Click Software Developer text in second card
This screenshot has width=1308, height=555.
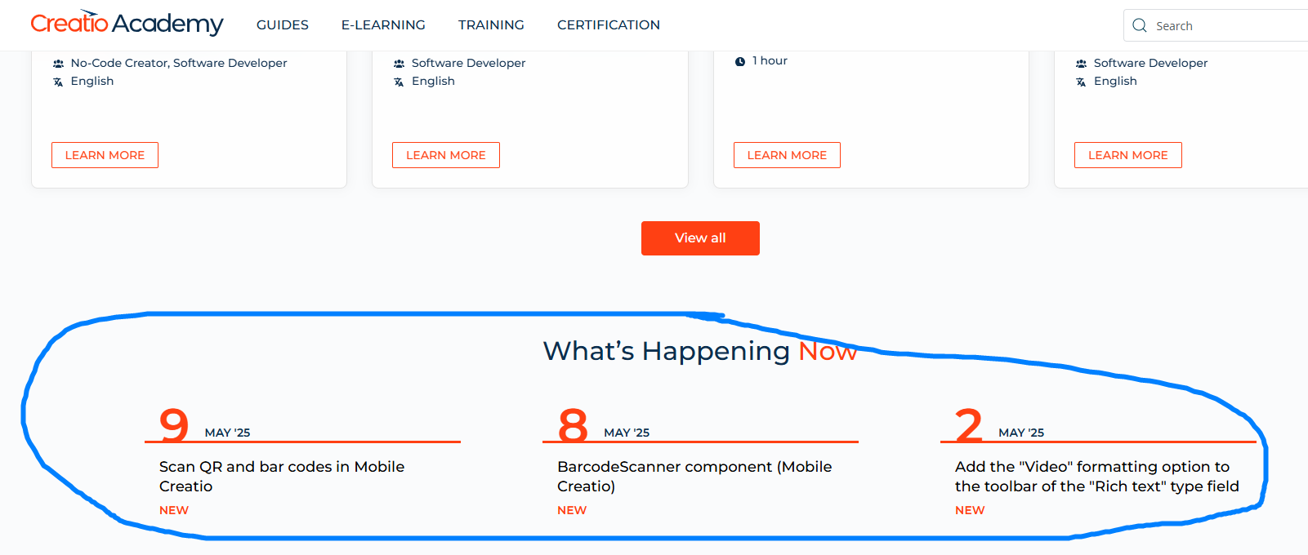click(x=468, y=63)
